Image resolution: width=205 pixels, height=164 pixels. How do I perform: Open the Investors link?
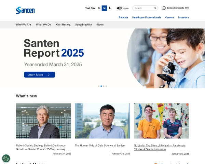click(183, 17)
